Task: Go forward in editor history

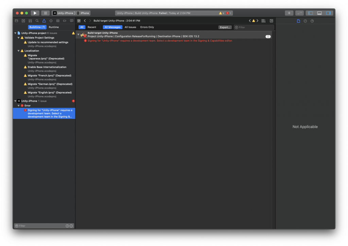Action: 90,21
